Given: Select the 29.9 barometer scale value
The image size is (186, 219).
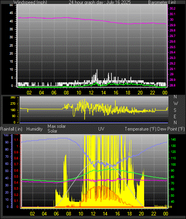Looking at the screenshot, I should coord(172,25).
